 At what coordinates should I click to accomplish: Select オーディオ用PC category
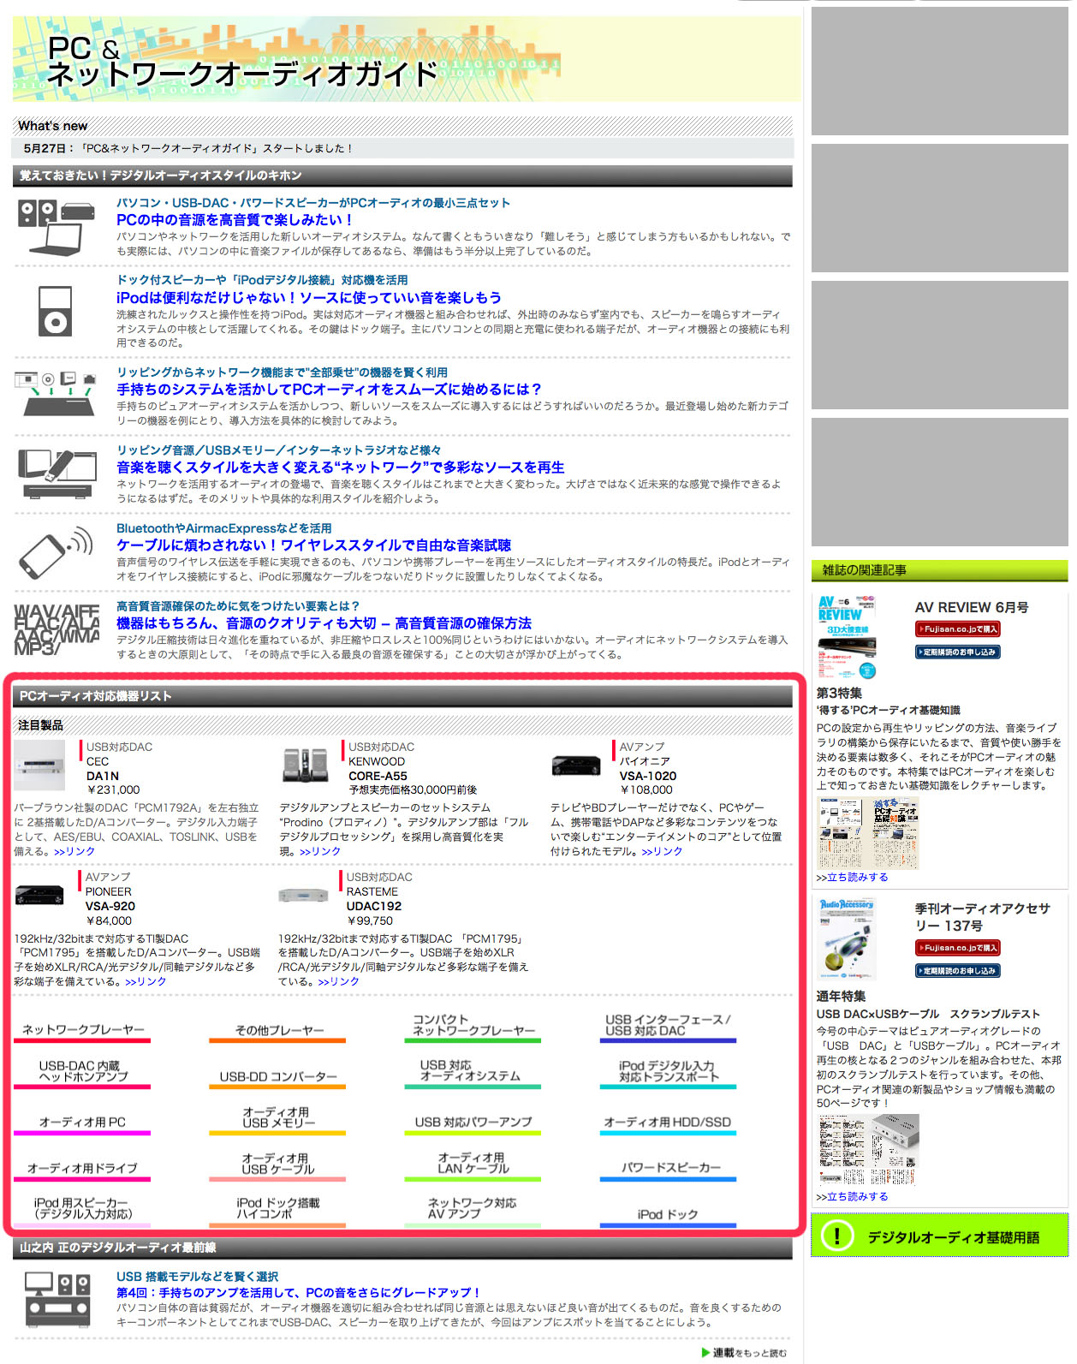point(82,1123)
